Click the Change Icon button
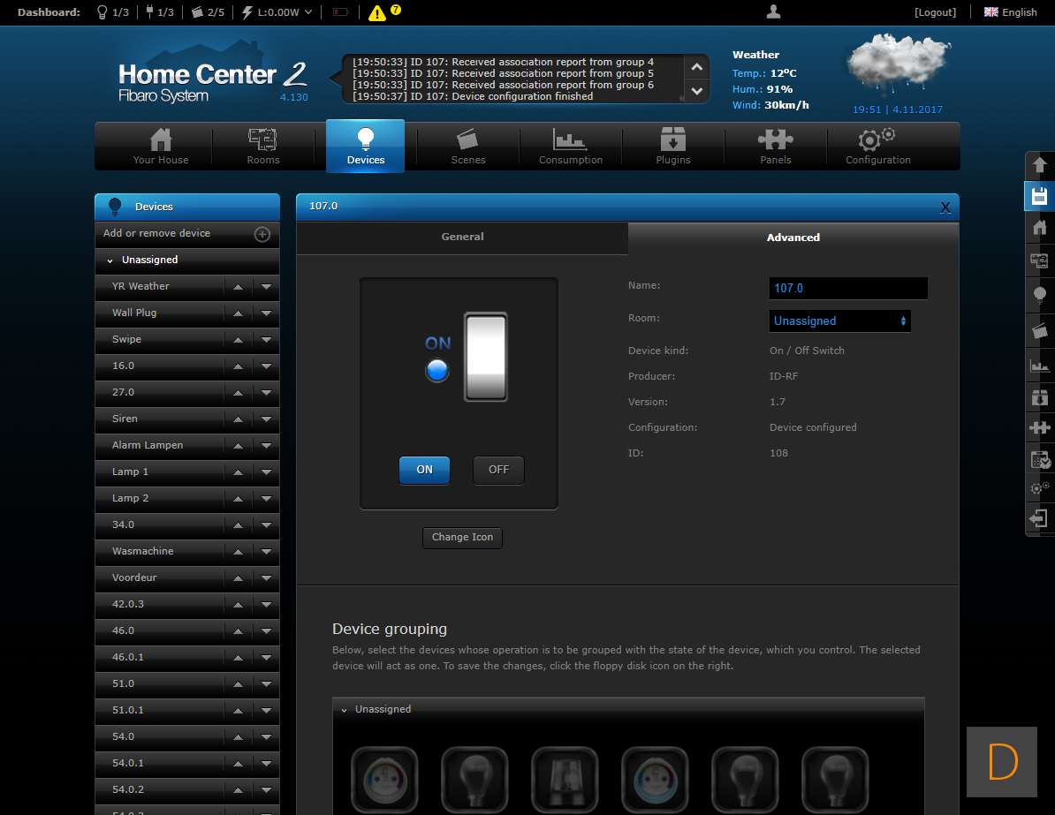This screenshot has height=815, width=1055. 462,537
